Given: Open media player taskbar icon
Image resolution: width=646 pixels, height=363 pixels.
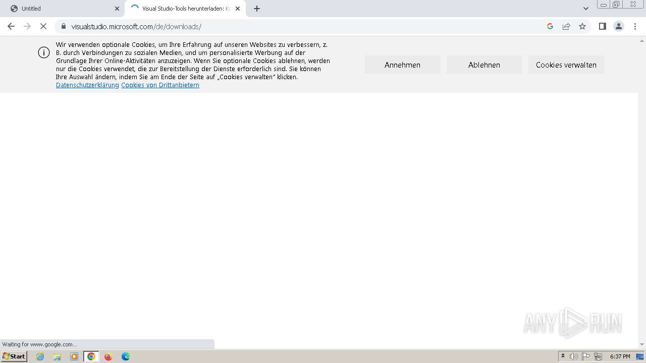Looking at the screenshot, I should (74, 356).
